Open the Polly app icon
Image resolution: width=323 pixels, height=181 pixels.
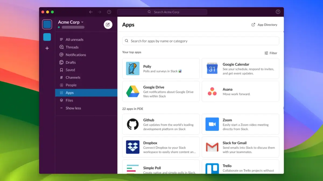coord(132,69)
